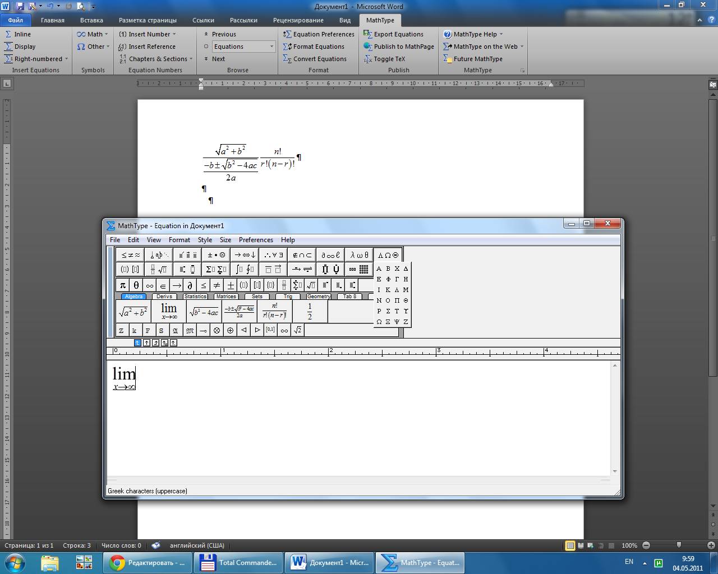Open fraction and radical templates palette
718x574 pixels.
[159, 270]
